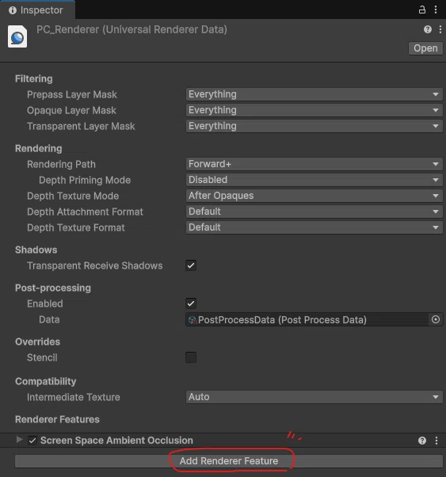Click the Prepass Layer Mask label
Image resolution: width=446 pixels, height=477 pixels.
click(x=72, y=94)
